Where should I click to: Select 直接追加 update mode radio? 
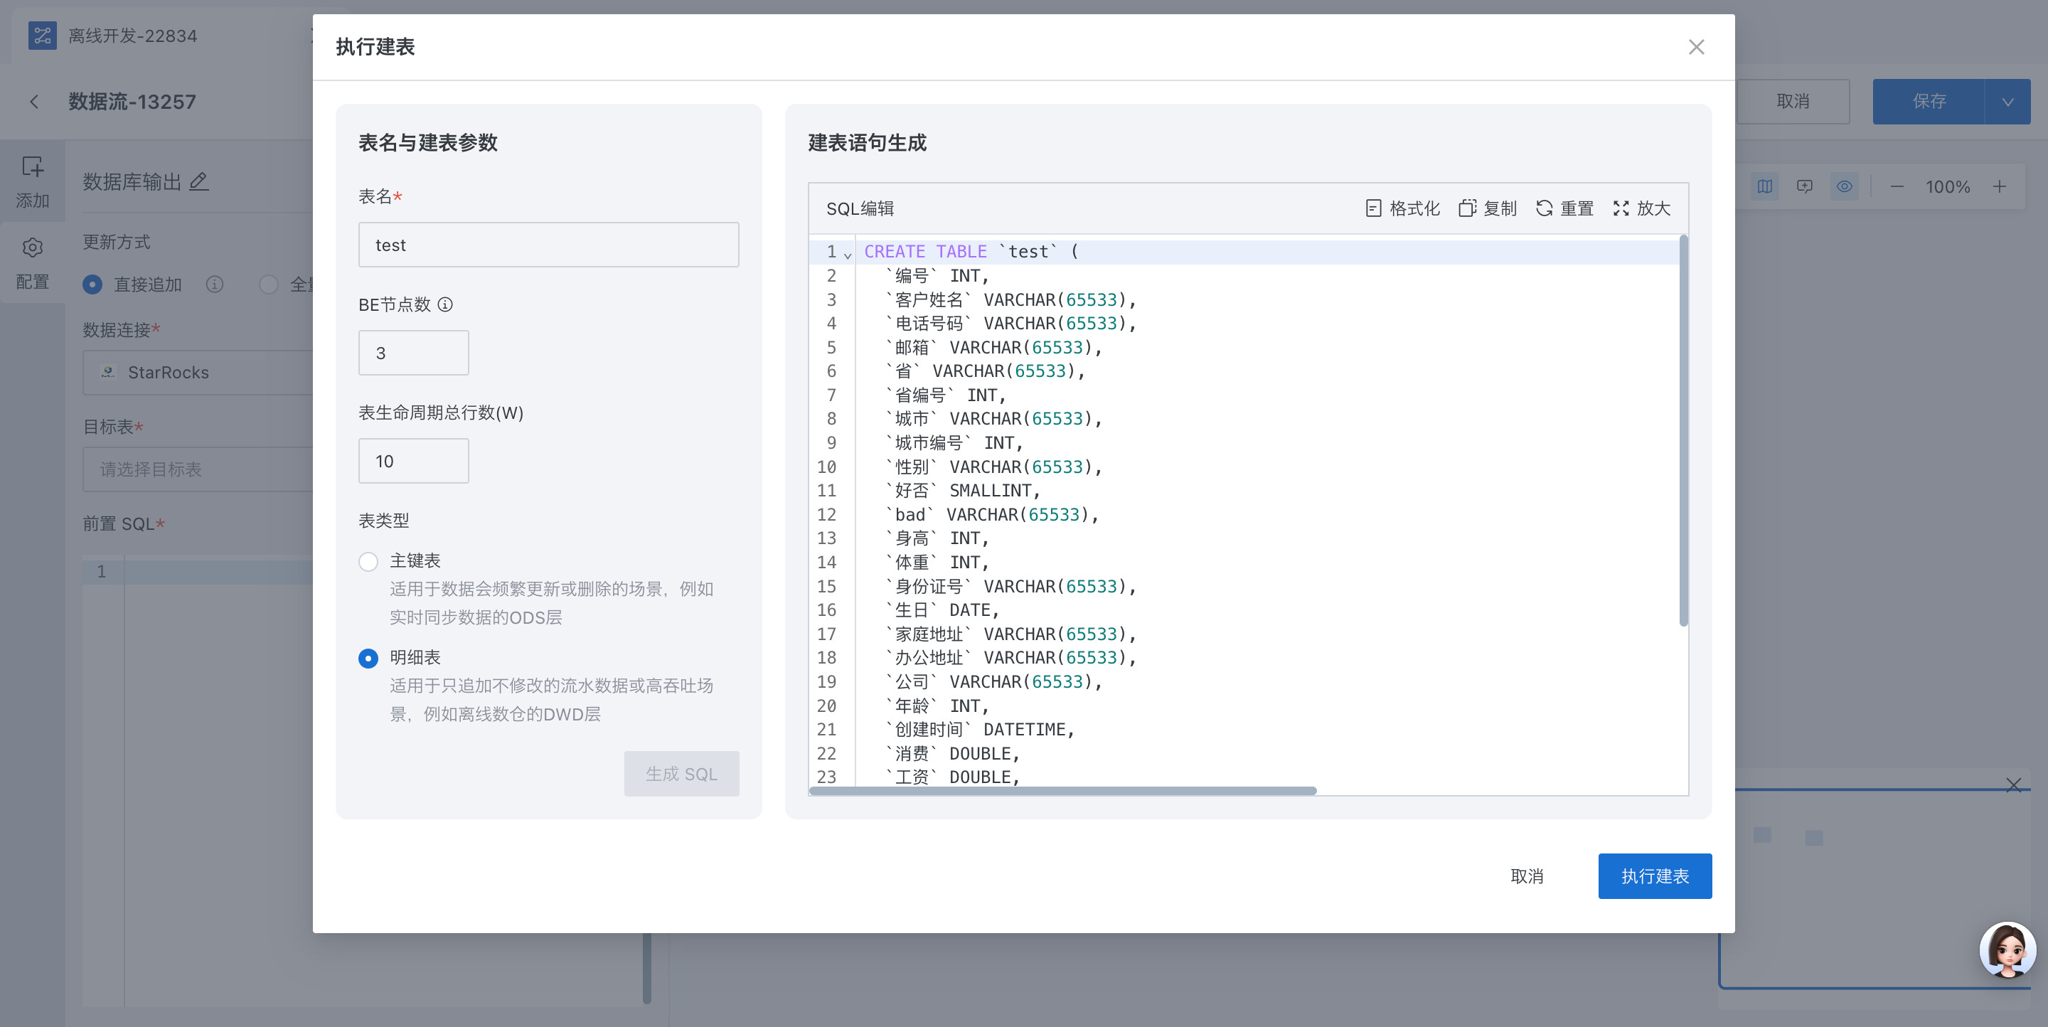[93, 284]
